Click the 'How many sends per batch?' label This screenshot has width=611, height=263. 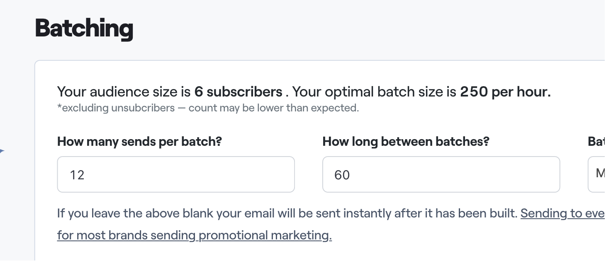click(x=139, y=142)
